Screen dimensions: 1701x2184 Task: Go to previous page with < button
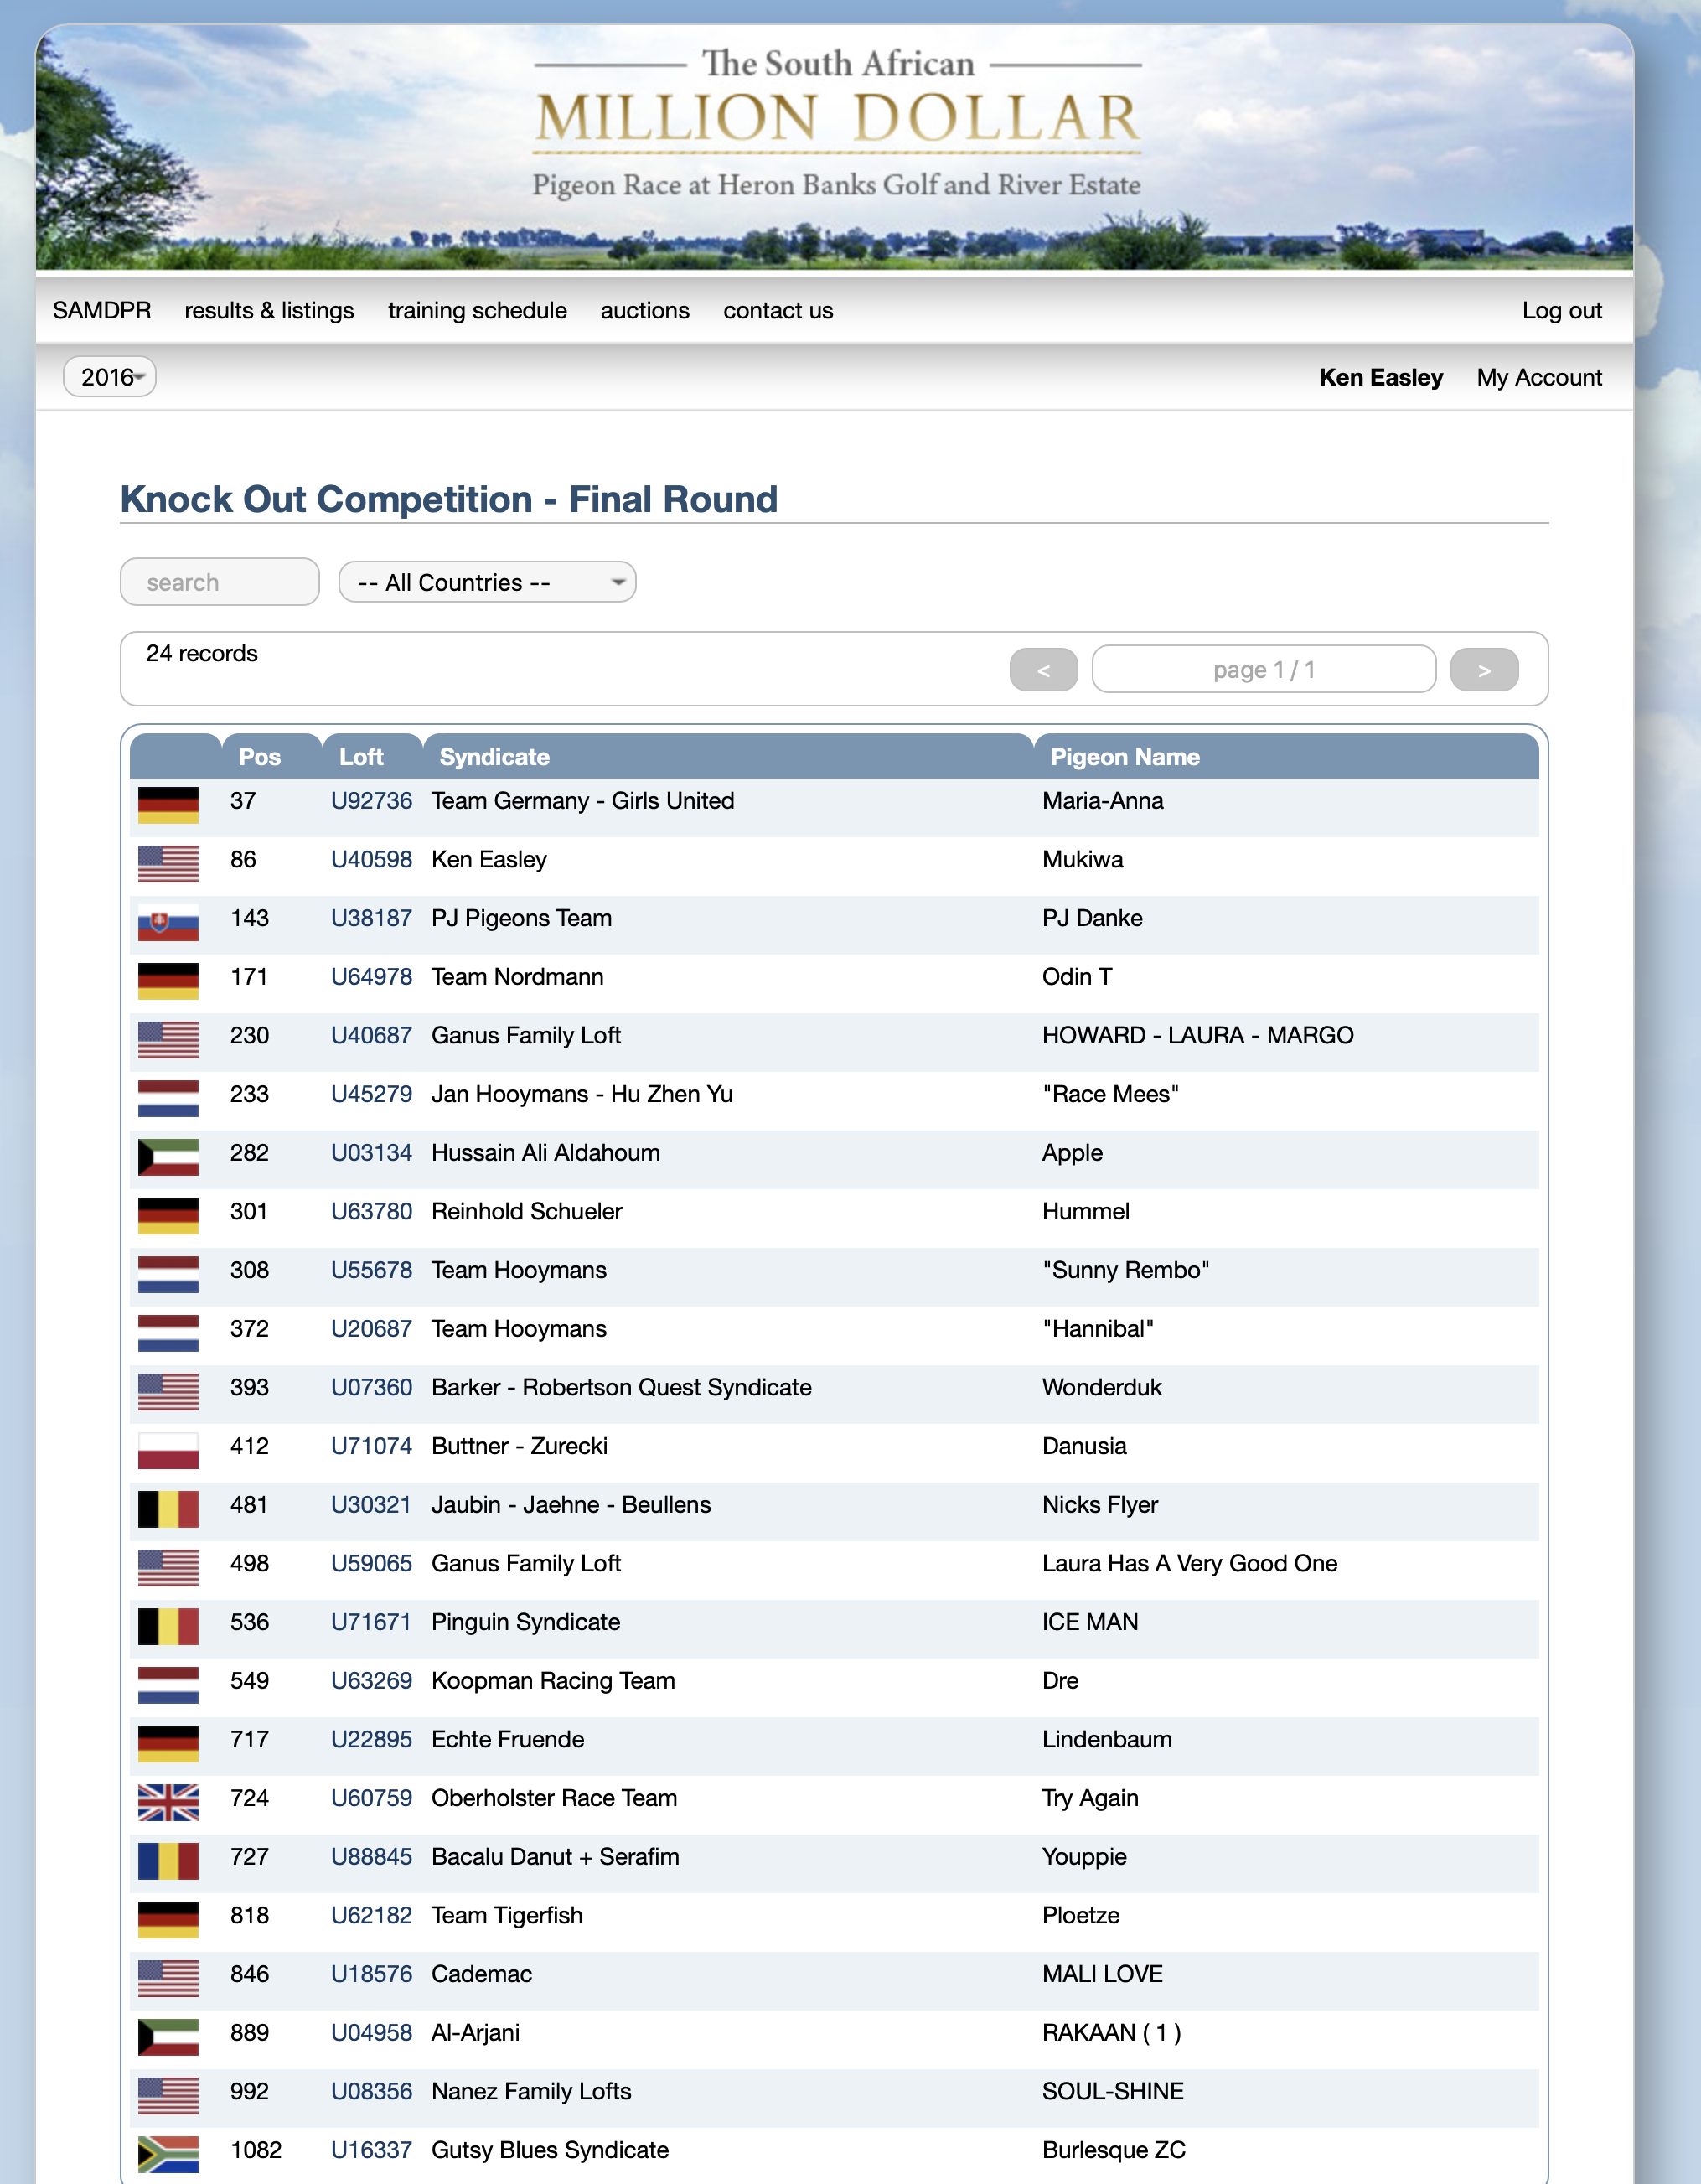(1043, 670)
